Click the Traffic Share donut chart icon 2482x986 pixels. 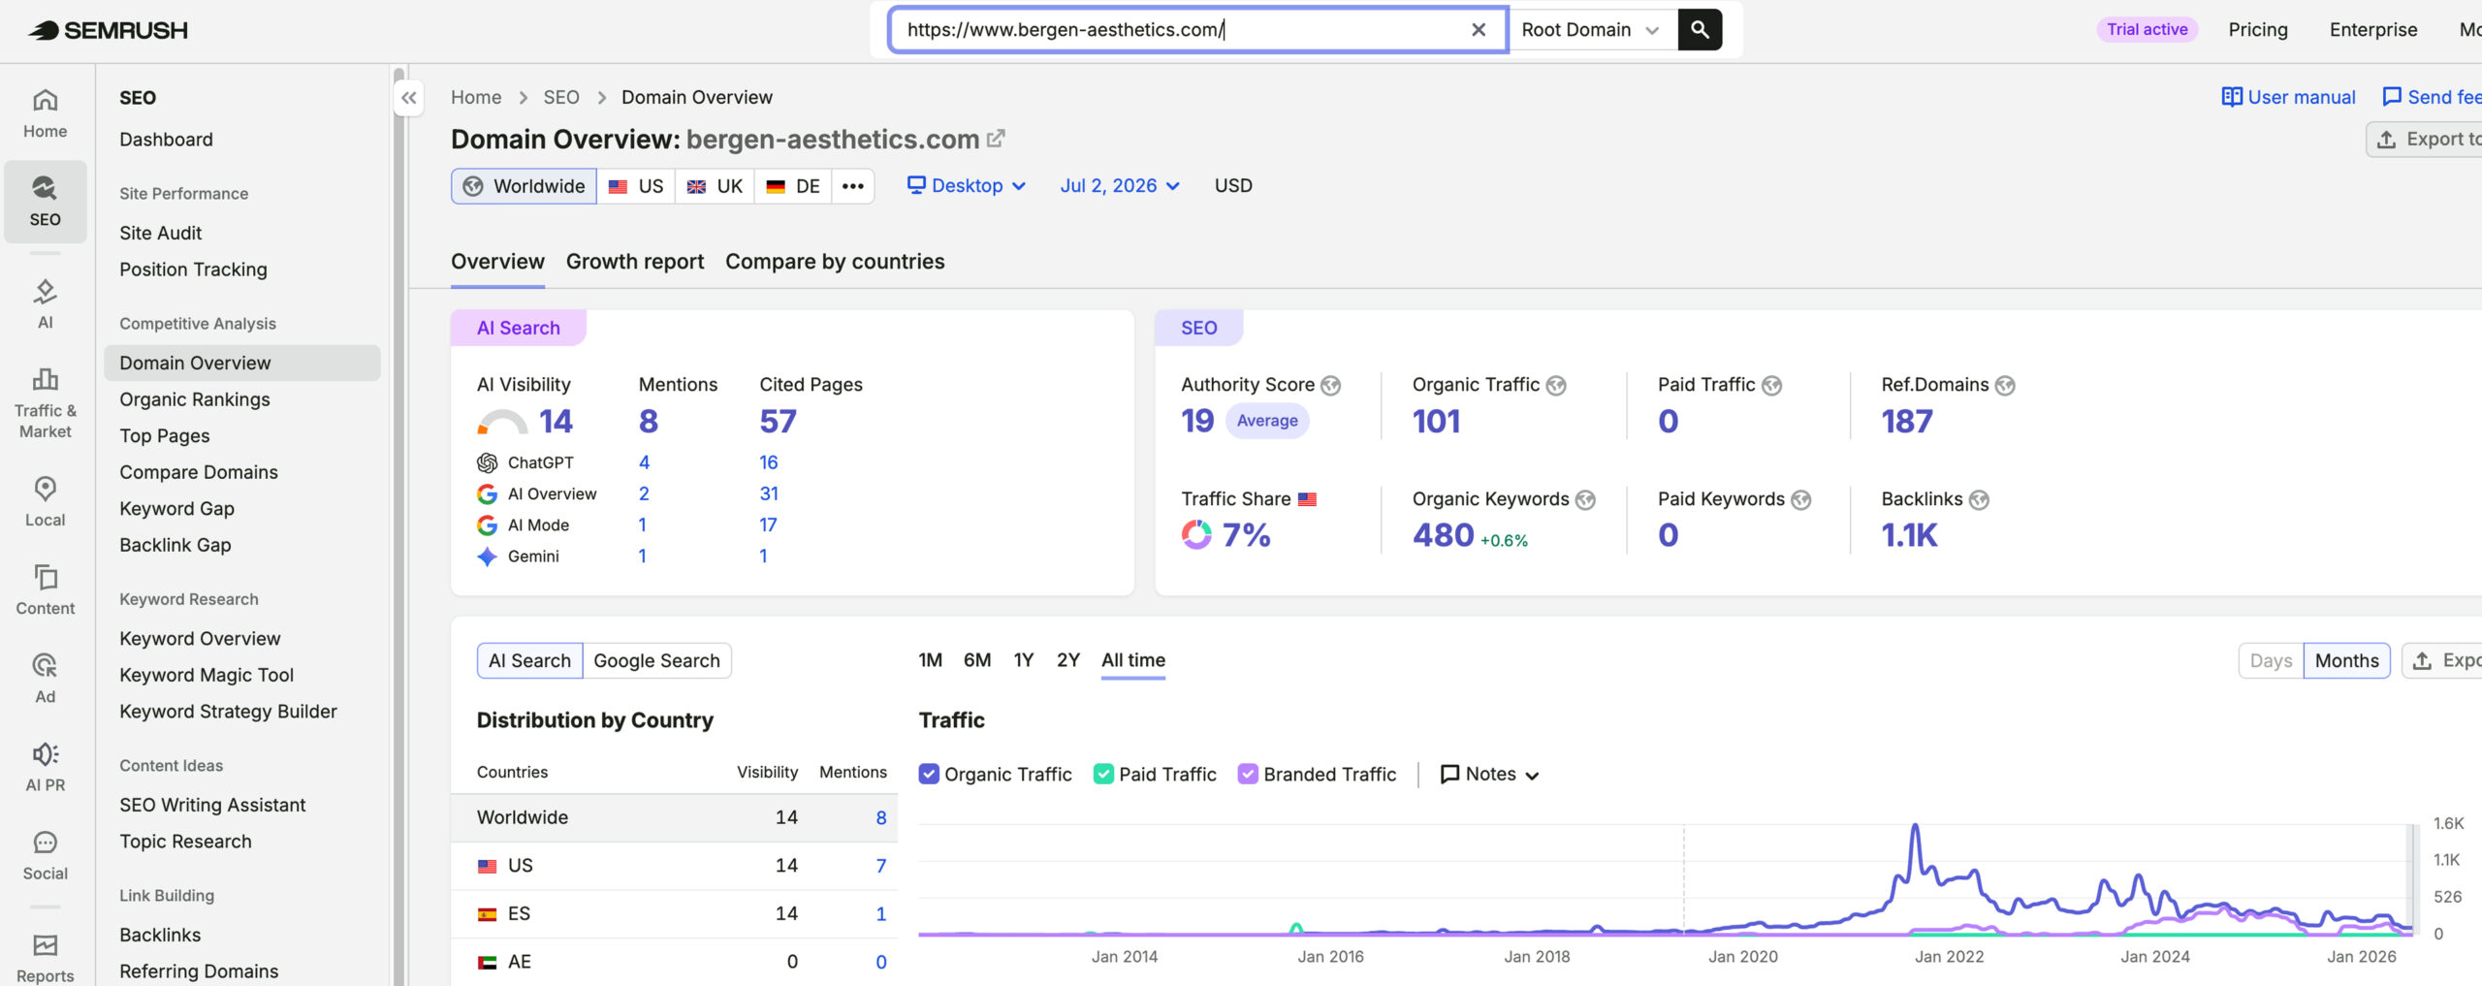click(1196, 535)
